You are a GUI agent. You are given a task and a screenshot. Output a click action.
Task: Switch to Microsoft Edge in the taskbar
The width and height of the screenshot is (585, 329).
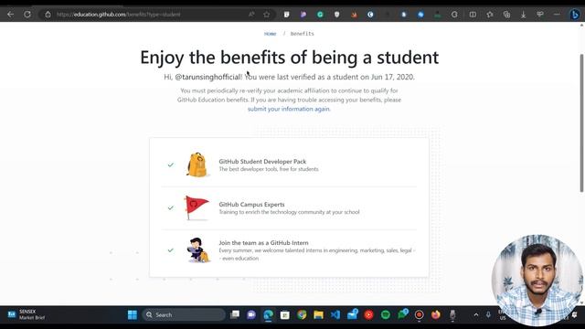coord(268,314)
